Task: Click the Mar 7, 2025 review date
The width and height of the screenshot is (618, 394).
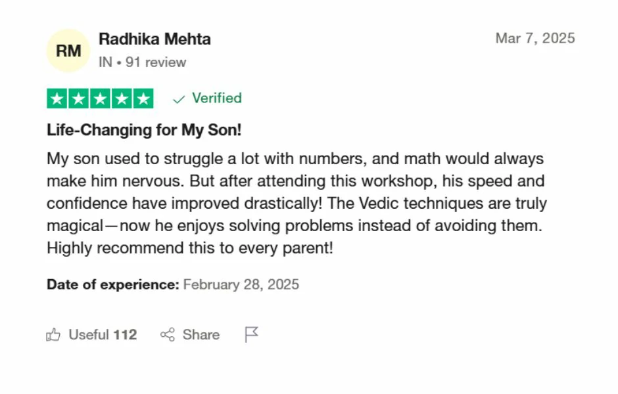Action: [535, 38]
